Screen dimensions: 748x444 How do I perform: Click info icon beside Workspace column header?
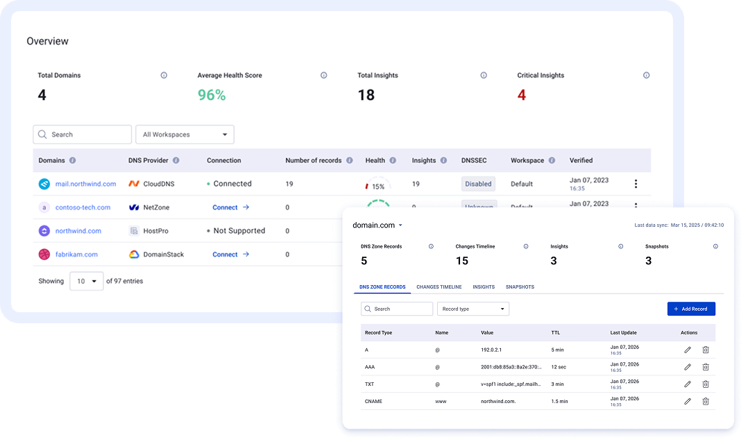coord(552,161)
